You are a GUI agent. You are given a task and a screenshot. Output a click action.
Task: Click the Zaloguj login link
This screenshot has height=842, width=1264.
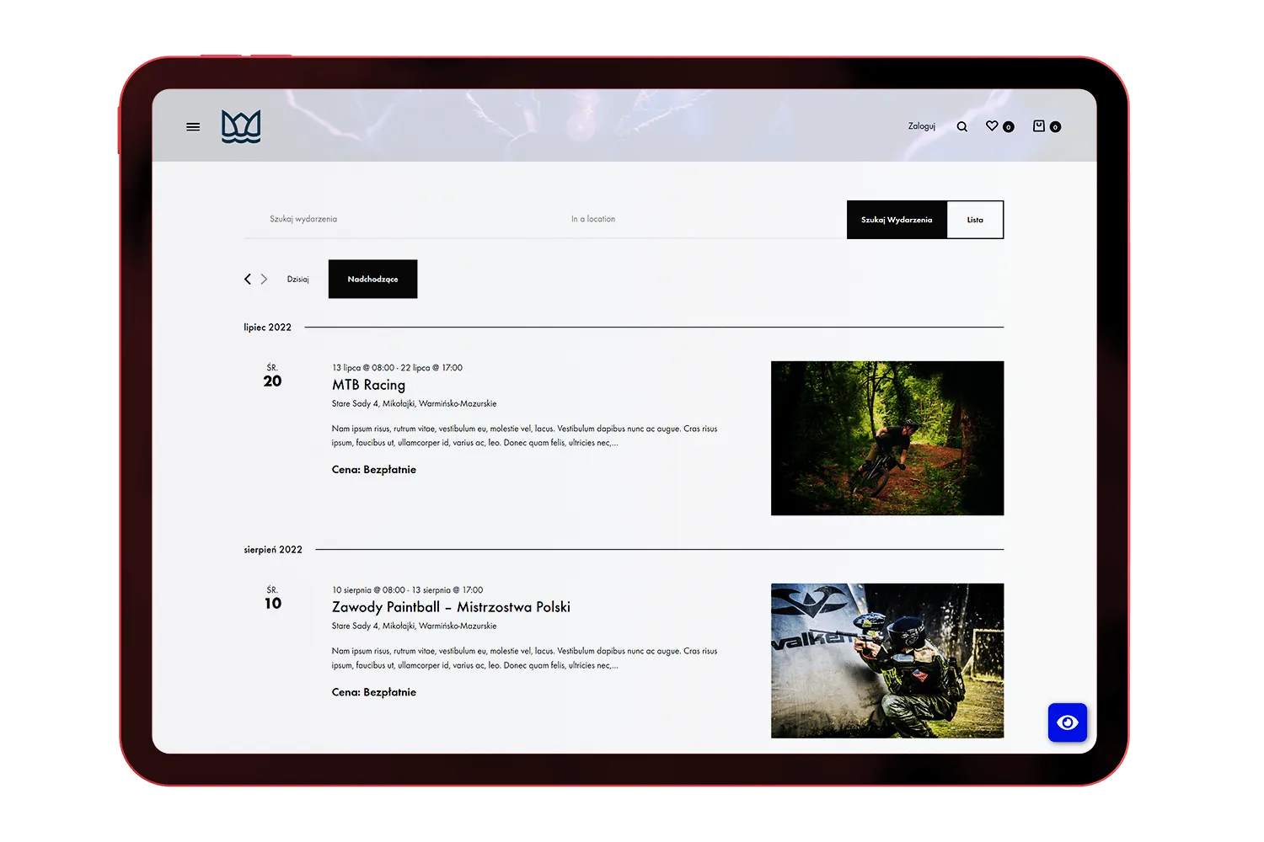pyautogui.click(x=922, y=126)
